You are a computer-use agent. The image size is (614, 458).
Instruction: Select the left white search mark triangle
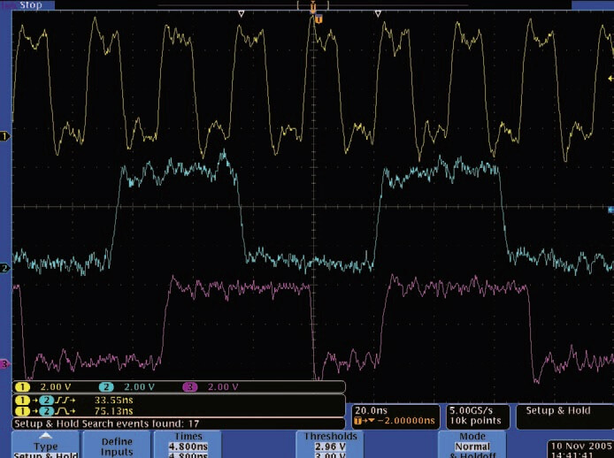coord(242,14)
